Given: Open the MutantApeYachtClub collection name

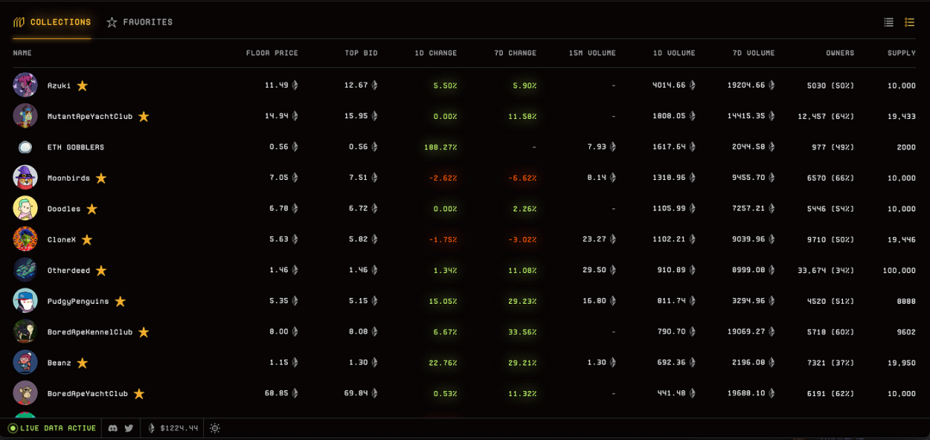Looking at the screenshot, I should (90, 117).
